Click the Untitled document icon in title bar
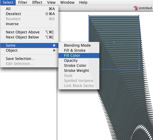 point(136,8)
